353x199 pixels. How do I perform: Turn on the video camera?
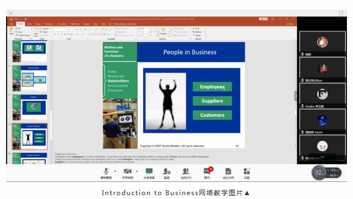[128, 173]
